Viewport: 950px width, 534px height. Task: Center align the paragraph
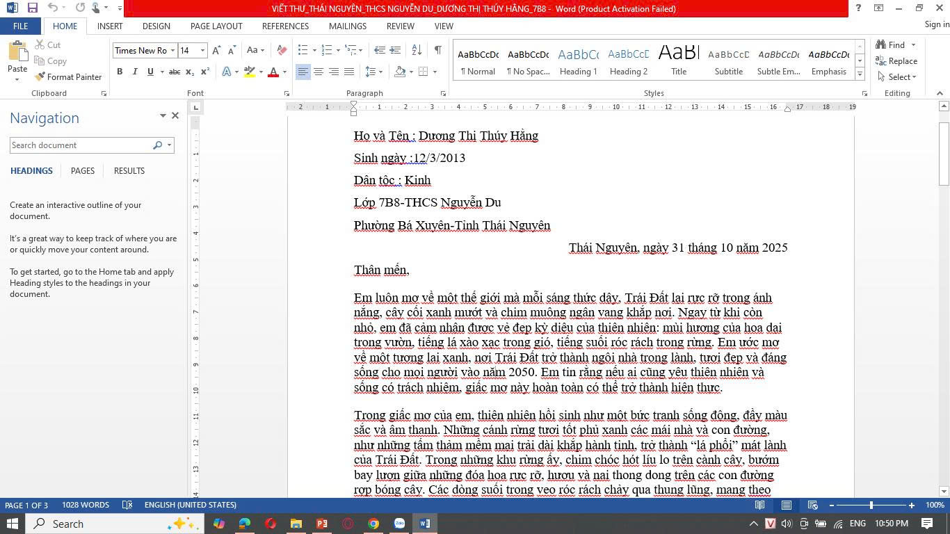[319, 72]
